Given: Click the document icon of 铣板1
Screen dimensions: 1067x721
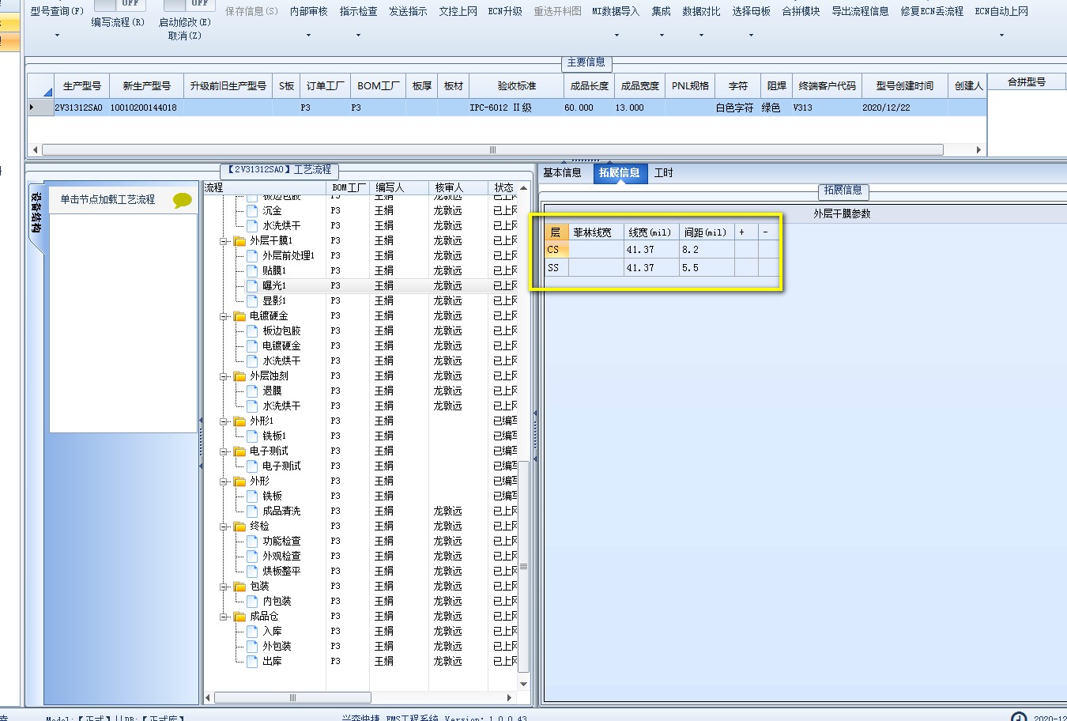Looking at the screenshot, I should [252, 436].
